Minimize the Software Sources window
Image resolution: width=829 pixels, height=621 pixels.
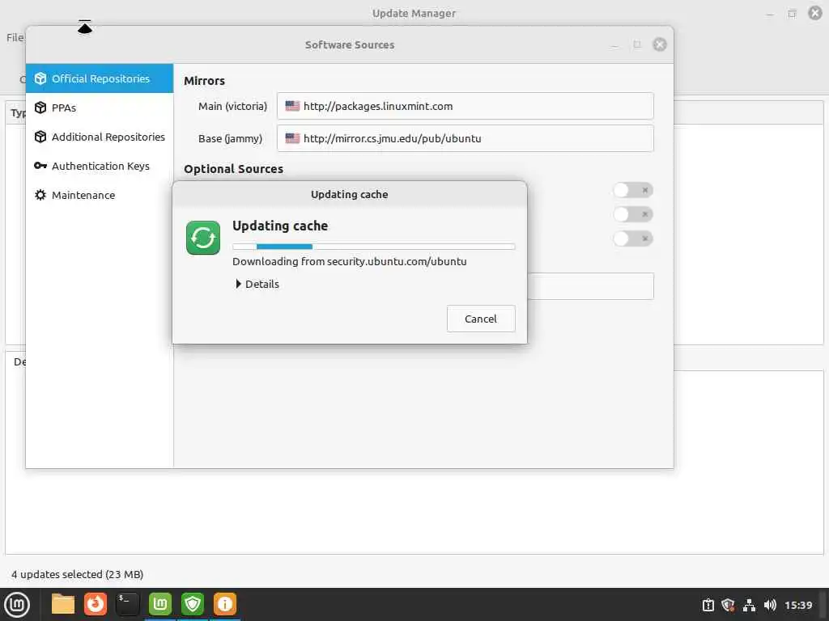(x=614, y=45)
